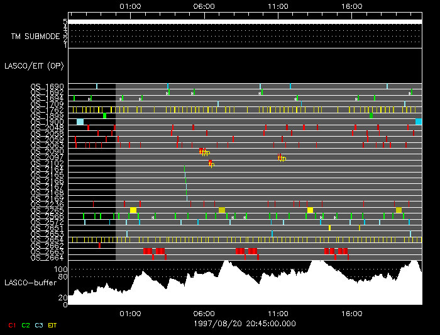Select the first green block in OS_1899 row
This screenshot has height=335, width=440.
click(105, 116)
